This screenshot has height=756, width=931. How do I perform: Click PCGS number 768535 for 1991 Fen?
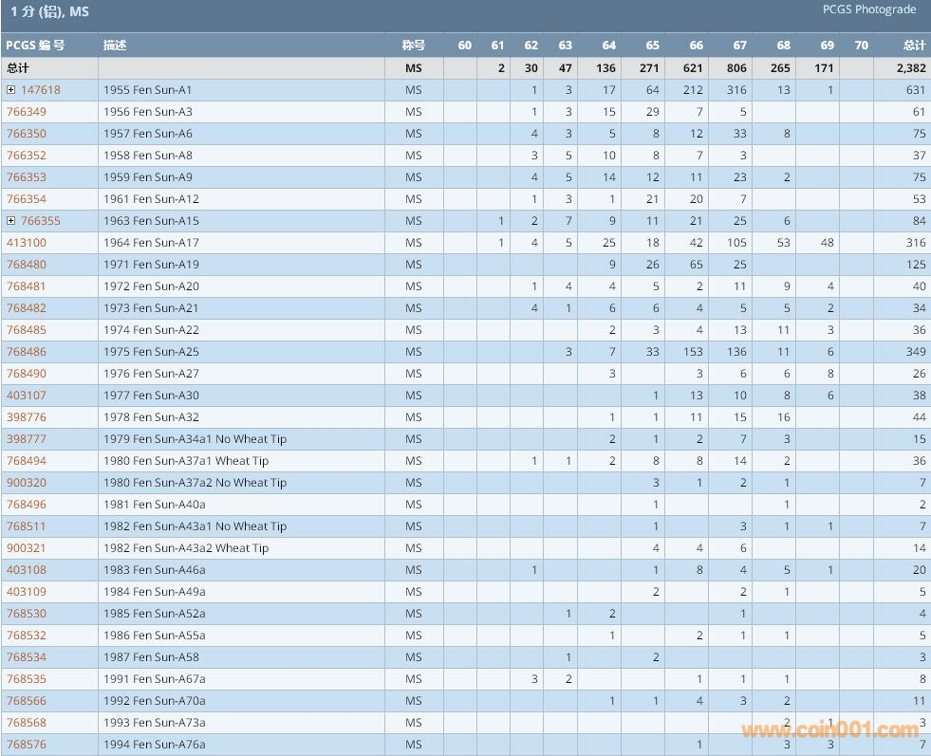pyautogui.click(x=27, y=679)
